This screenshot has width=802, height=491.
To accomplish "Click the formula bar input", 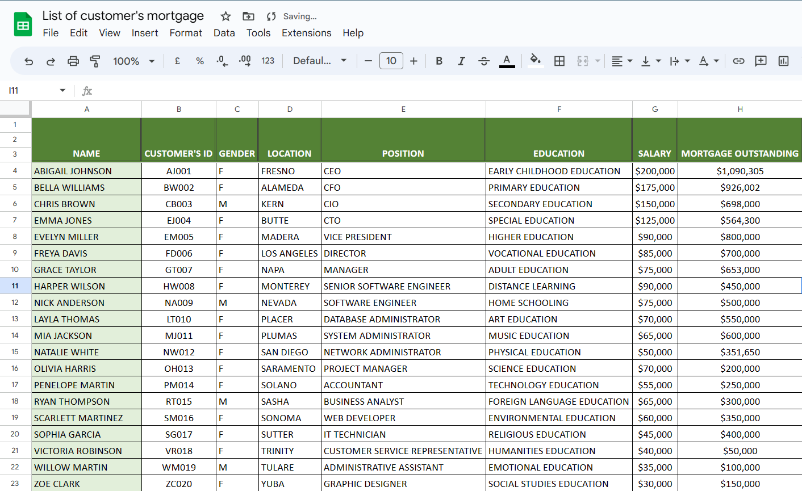I will (449, 91).
